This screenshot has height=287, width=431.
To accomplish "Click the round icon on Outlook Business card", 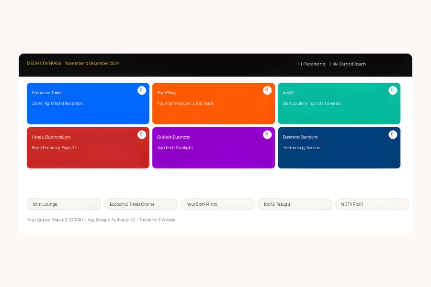I will click(x=267, y=135).
